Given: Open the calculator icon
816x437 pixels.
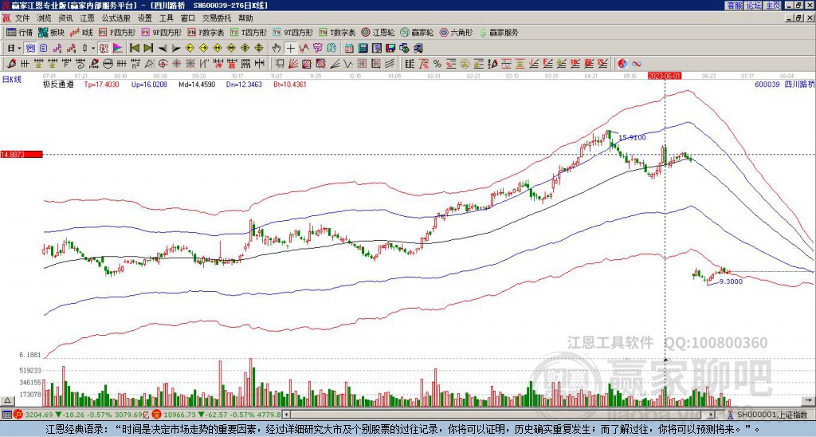Looking at the screenshot, I should (x=363, y=48).
